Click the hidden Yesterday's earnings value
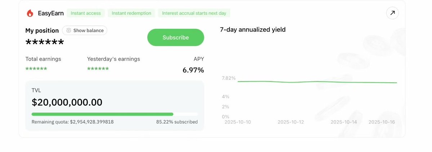Image resolution: width=432 pixels, height=152 pixels. click(98, 69)
